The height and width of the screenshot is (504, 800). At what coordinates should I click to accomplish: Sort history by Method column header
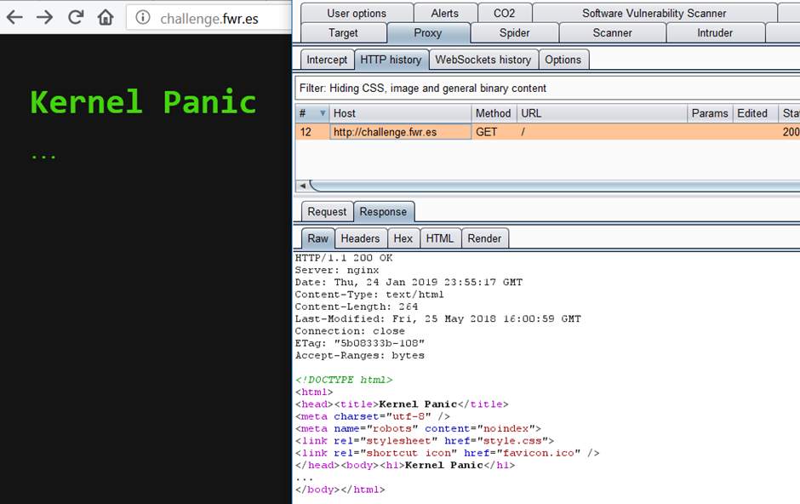[493, 113]
